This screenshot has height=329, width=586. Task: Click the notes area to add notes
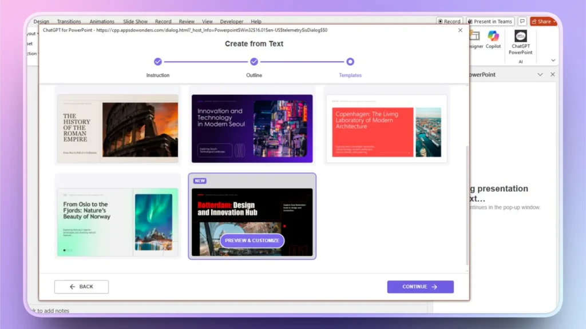(x=52, y=311)
